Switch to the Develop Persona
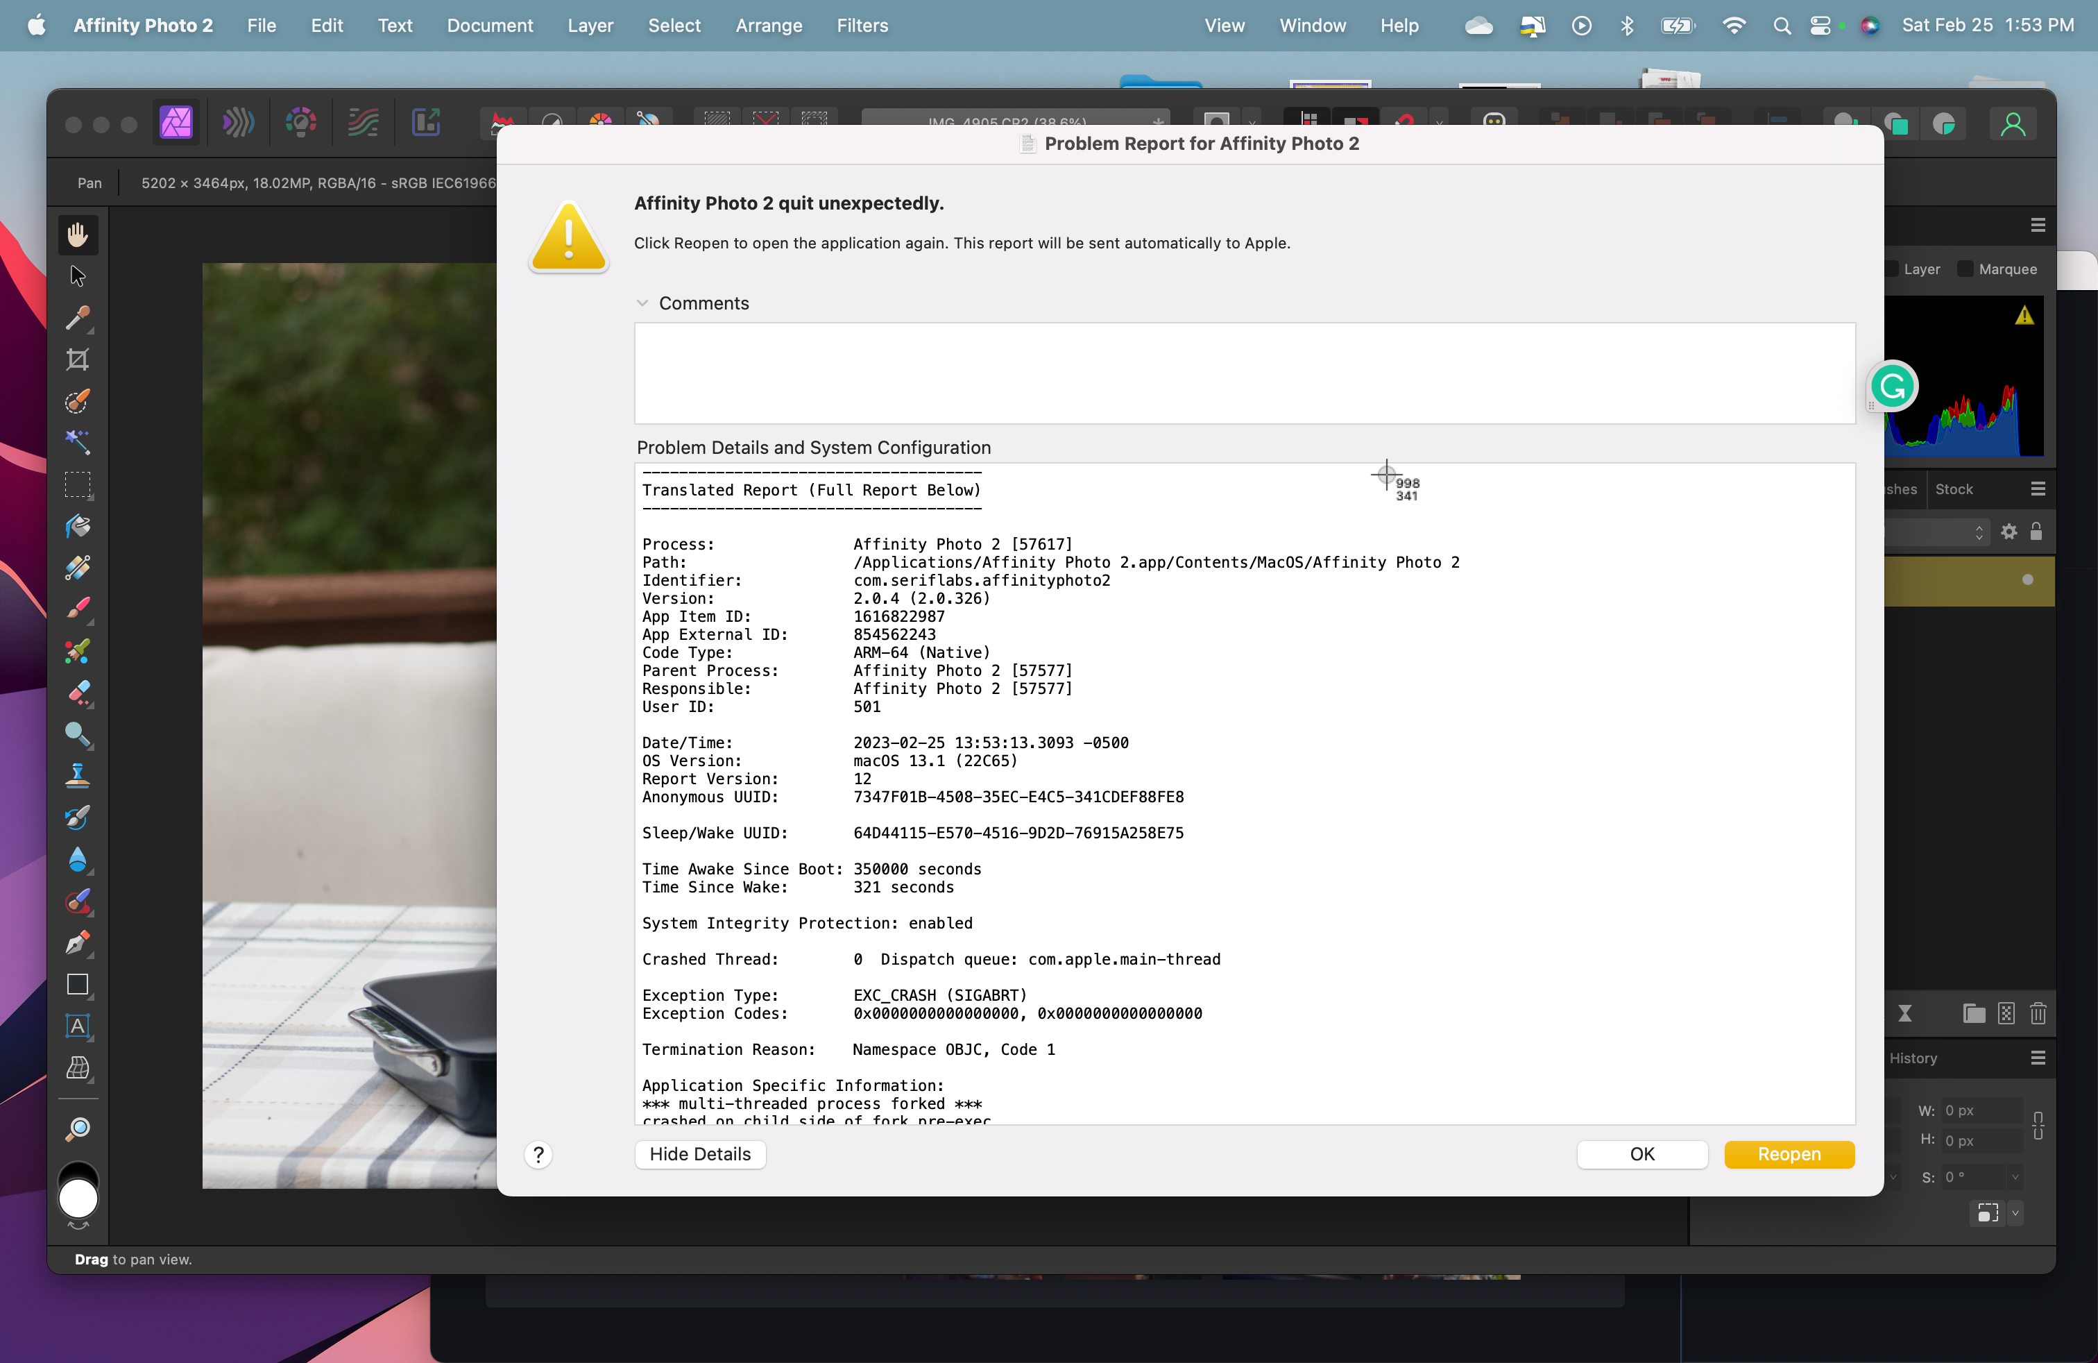The image size is (2098, 1363). pyautogui.click(x=300, y=123)
